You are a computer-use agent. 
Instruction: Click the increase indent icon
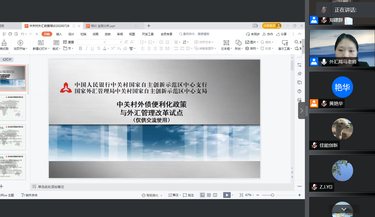[167, 42]
